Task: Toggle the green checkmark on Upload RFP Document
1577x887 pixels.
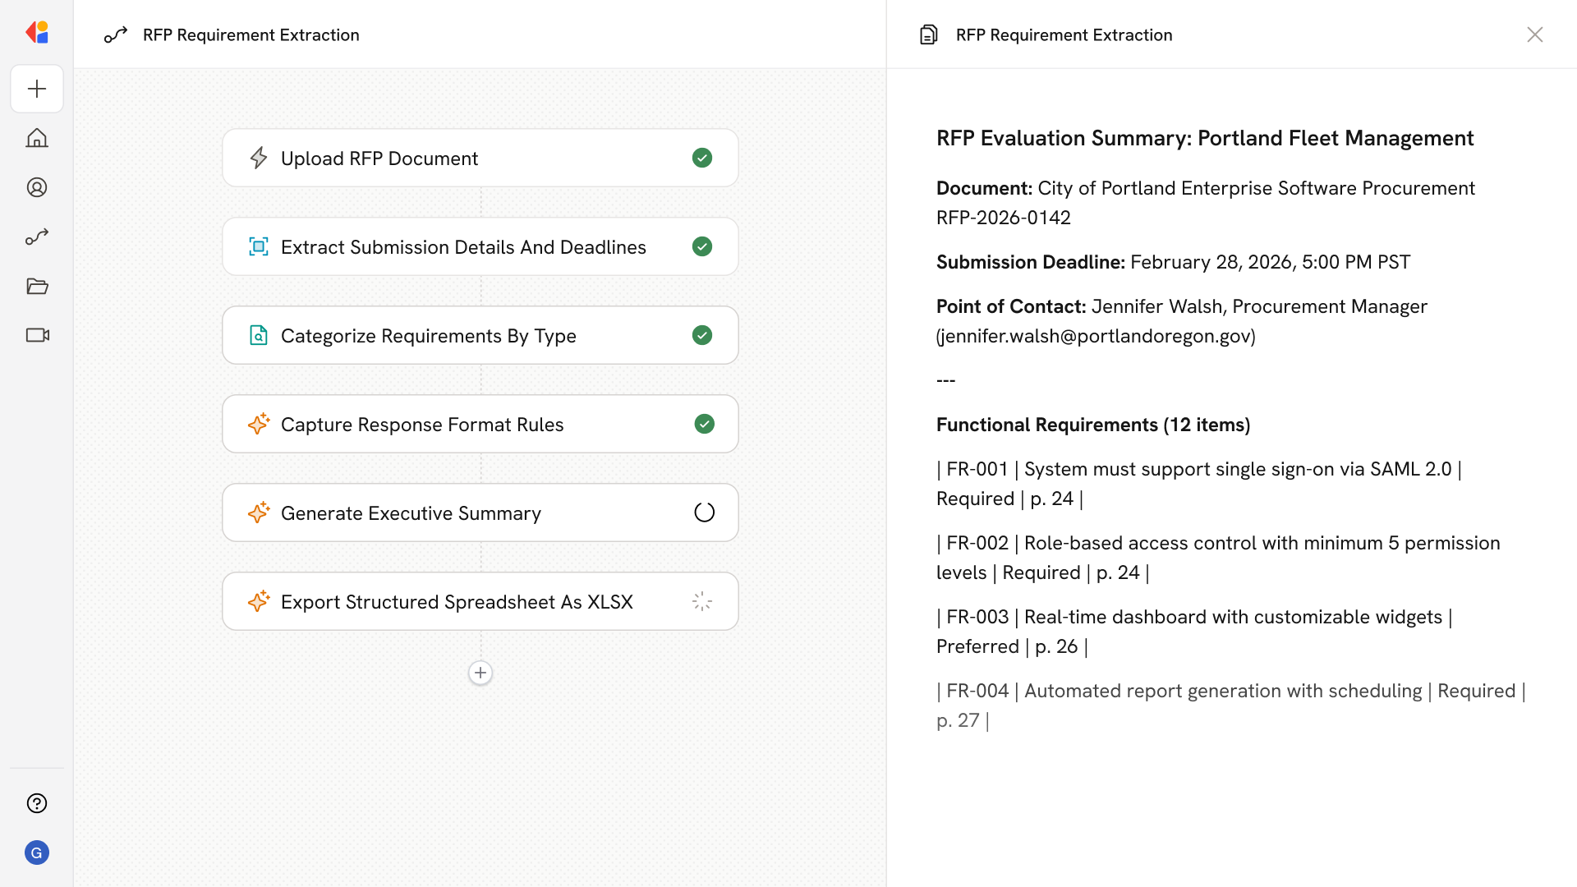Action: tap(702, 158)
